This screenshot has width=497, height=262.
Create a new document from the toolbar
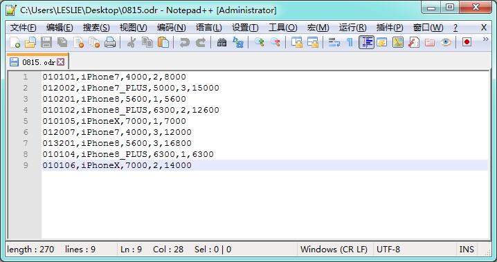(x=15, y=42)
